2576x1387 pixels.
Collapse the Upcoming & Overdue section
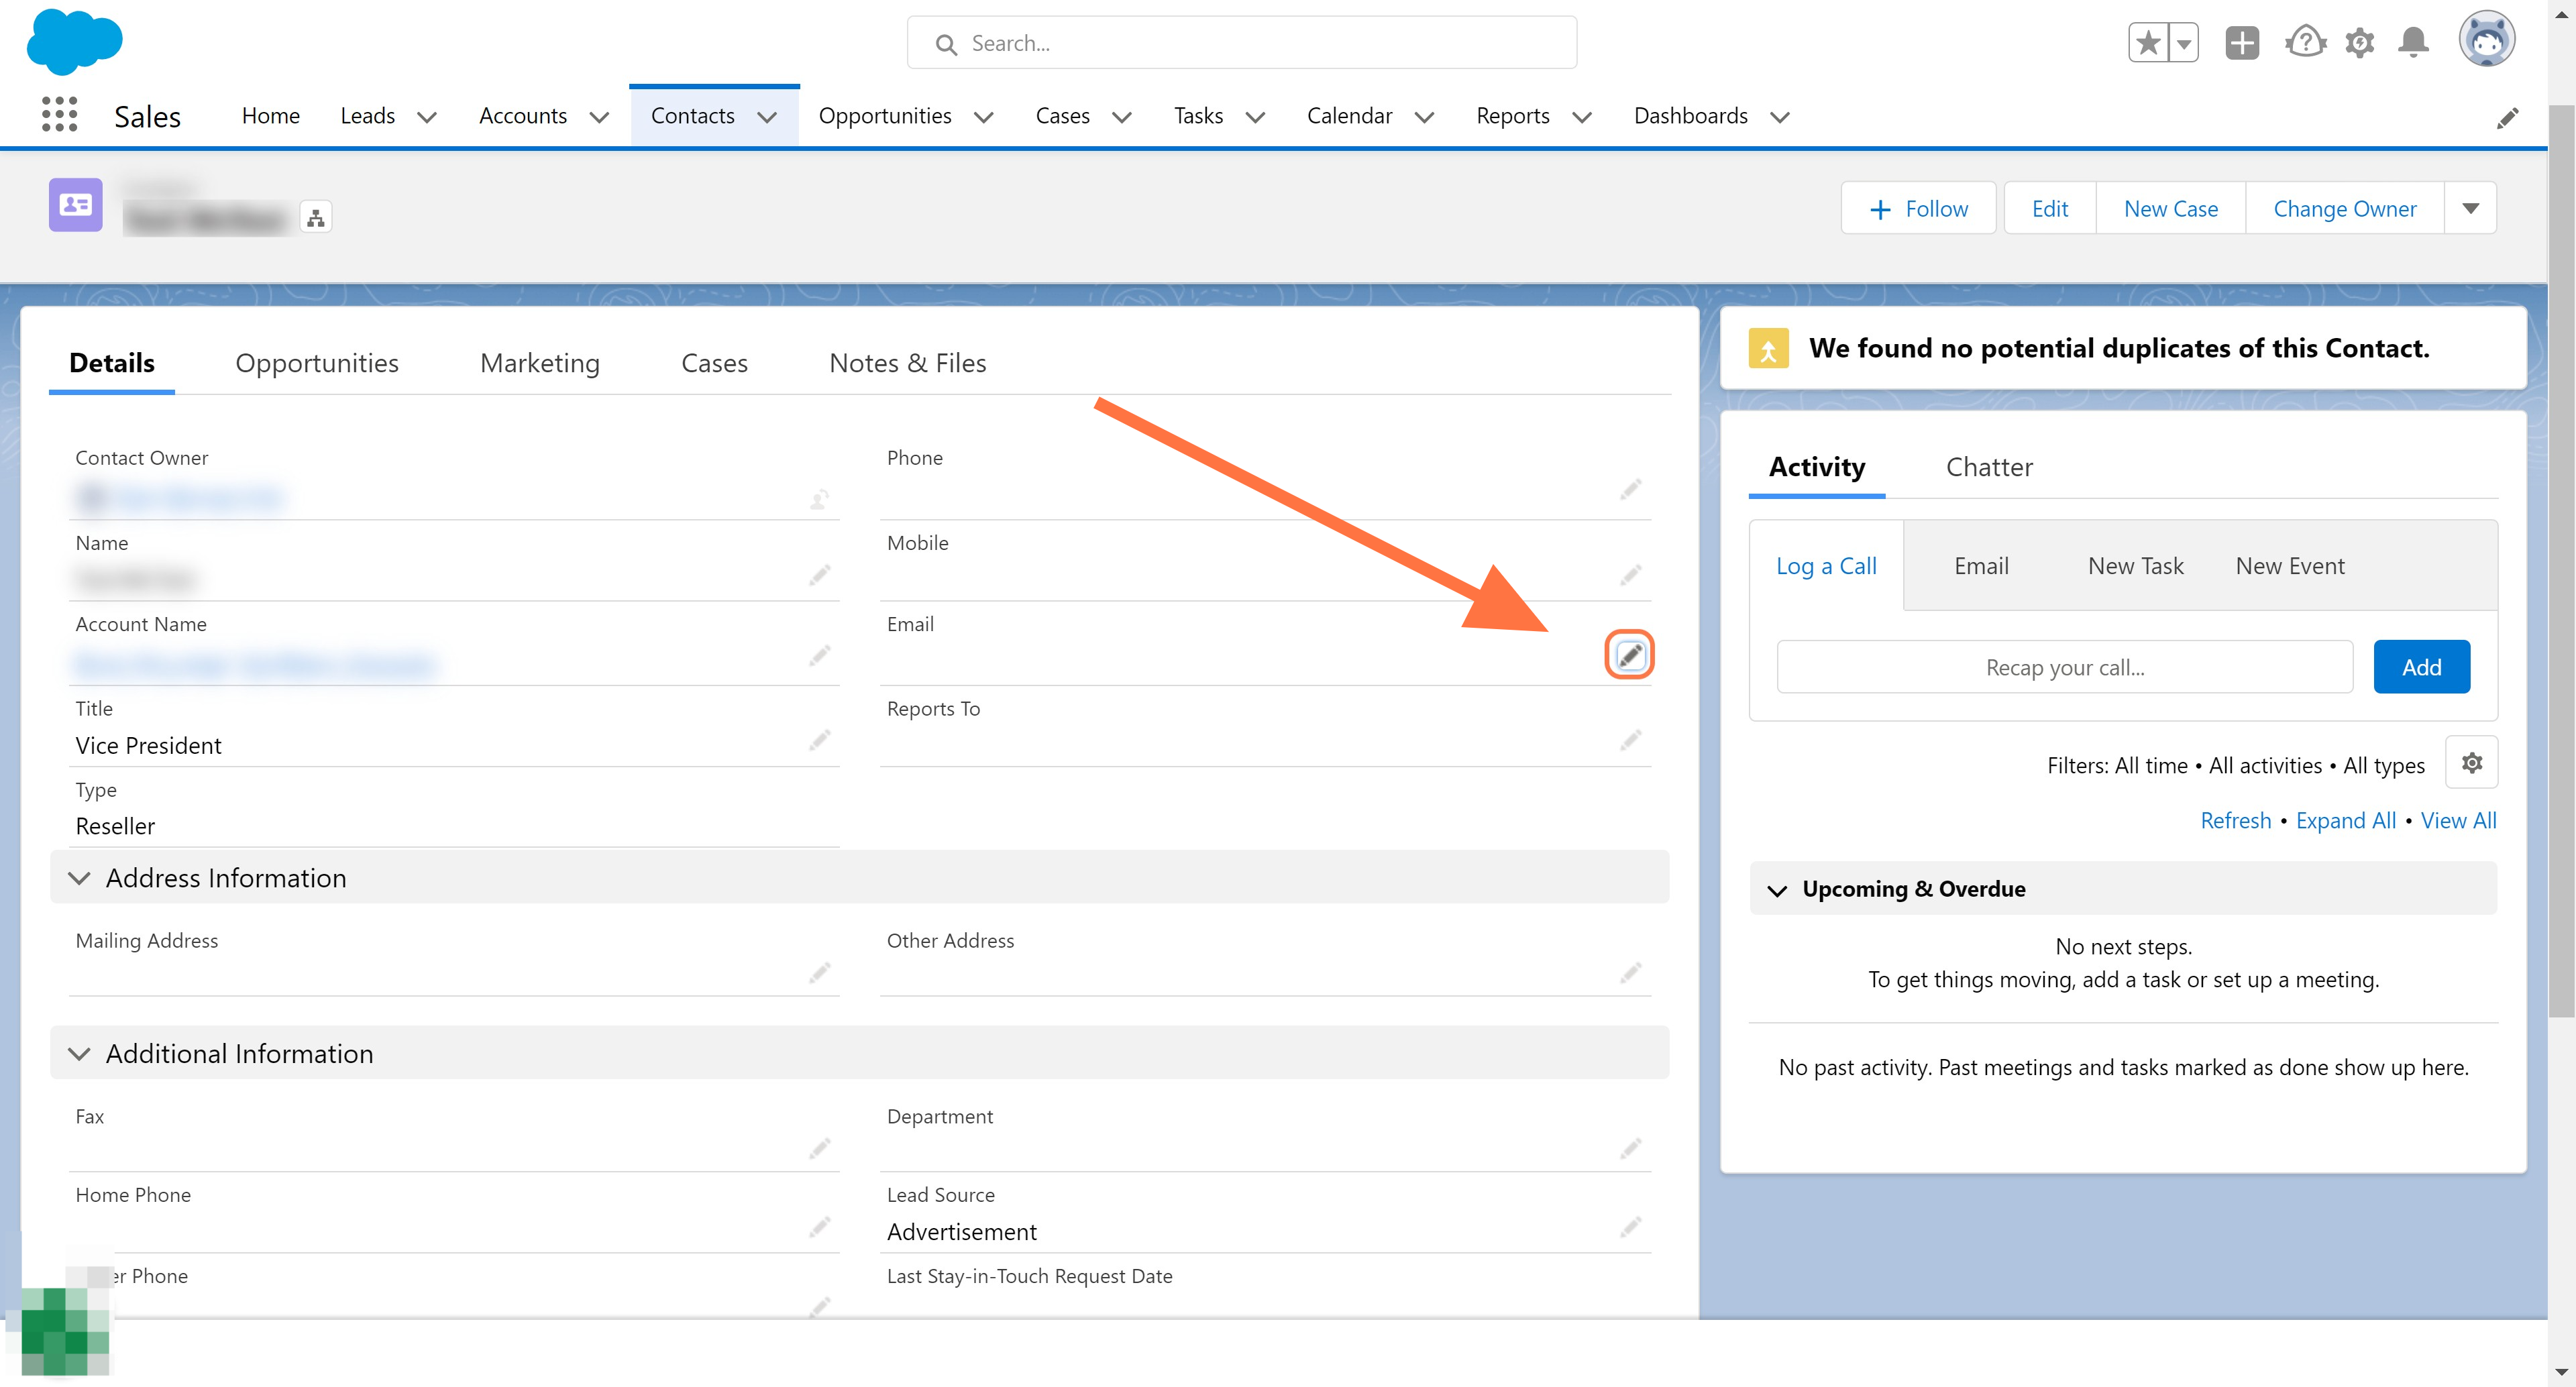point(1777,890)
